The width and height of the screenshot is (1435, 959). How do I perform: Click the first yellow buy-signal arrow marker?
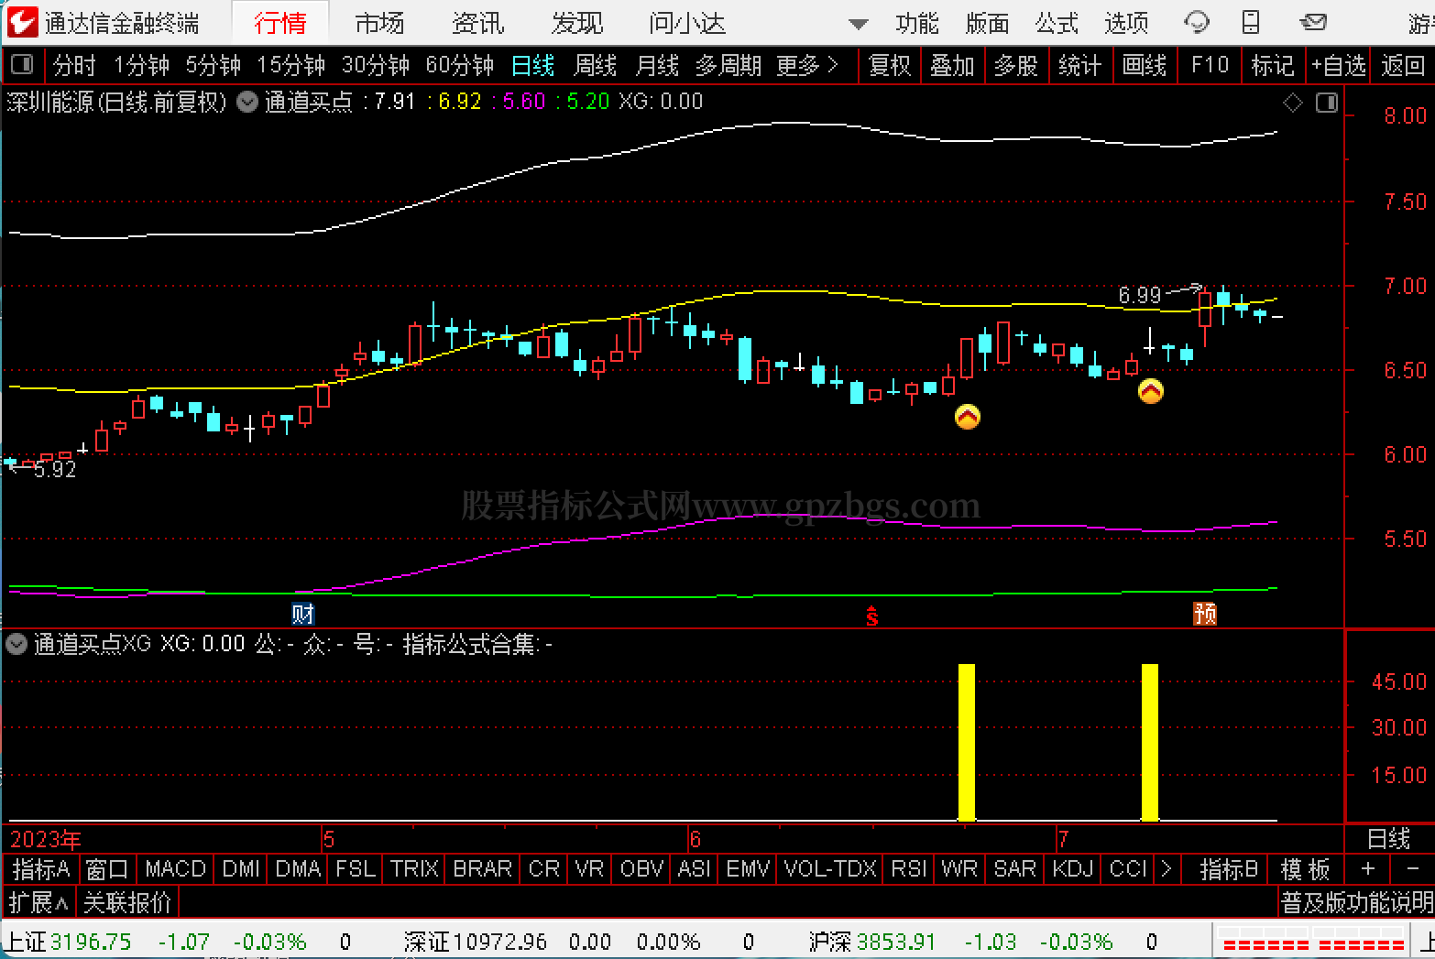tap(968, 417)
